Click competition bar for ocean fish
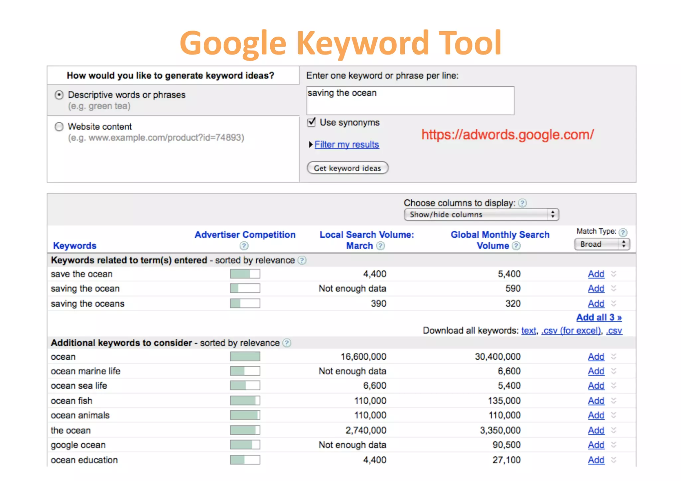The image size is (681, 481). point(245,401)
